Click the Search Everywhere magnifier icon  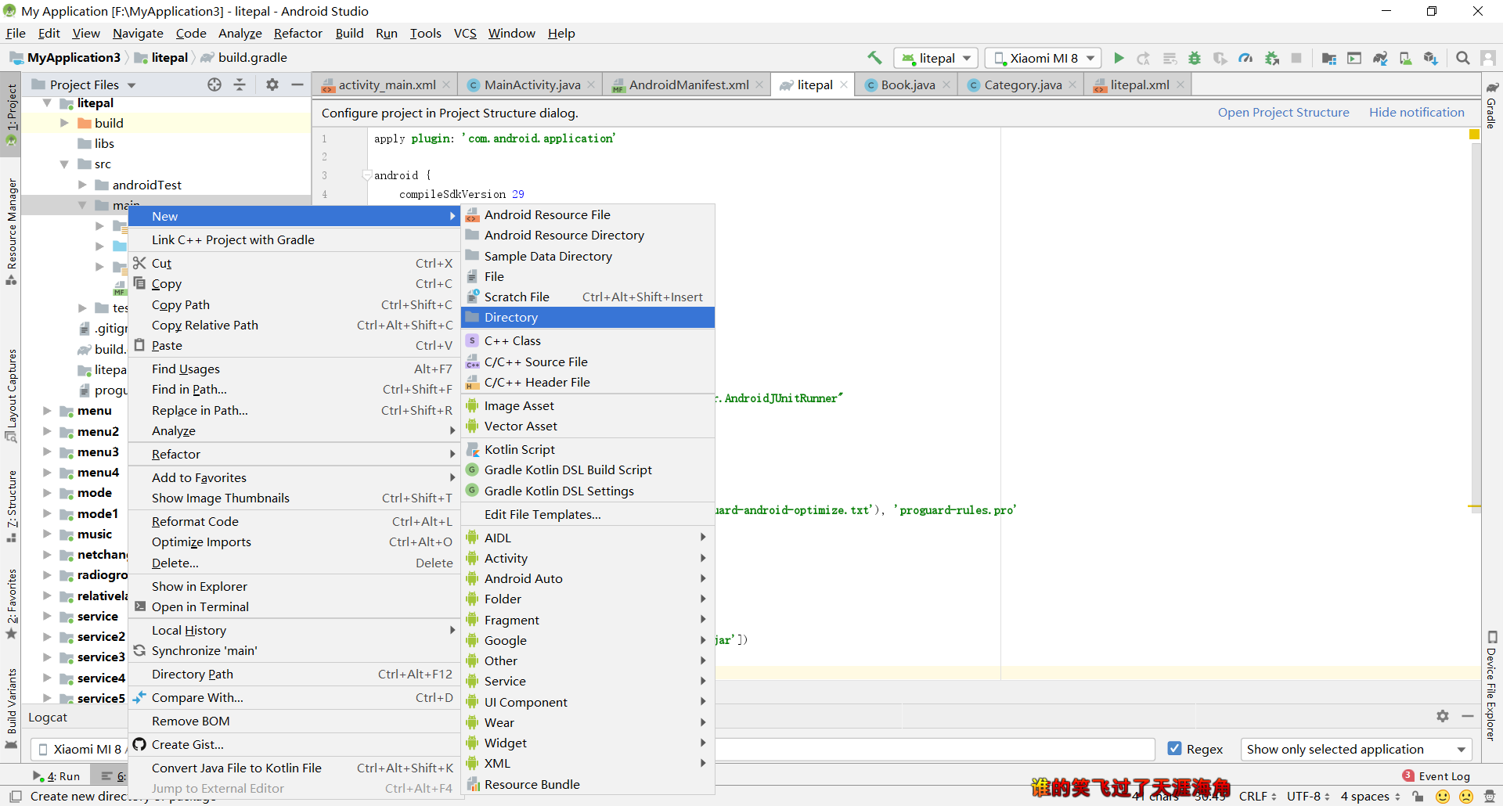coord(1462,58)
